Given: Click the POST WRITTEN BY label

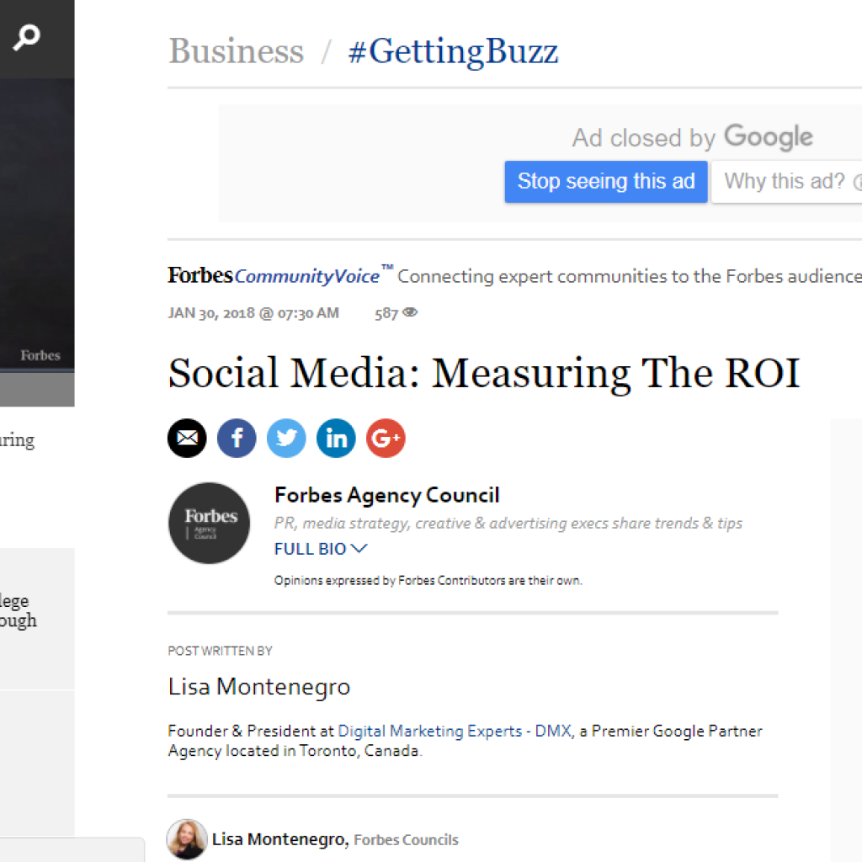Looking at the screenshot, I should (x=220, y=651).
